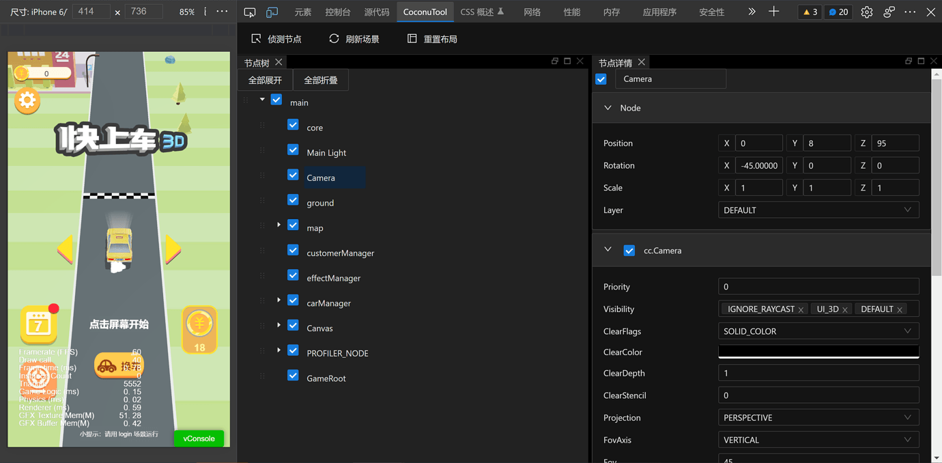Click the orange gear in game preview
The image size is (942, 463).
tap(27, 100)
